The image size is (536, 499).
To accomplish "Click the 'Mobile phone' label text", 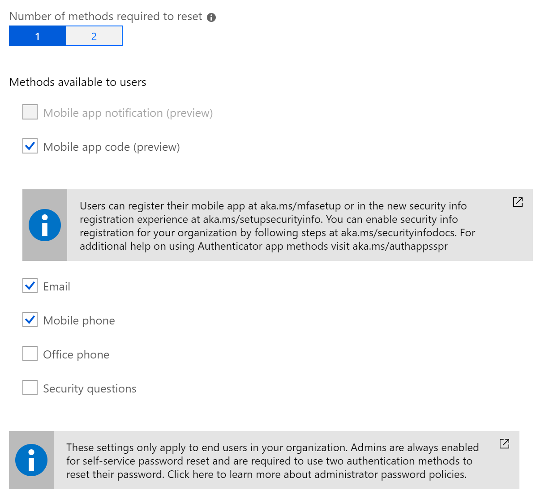I will (79, 321).
